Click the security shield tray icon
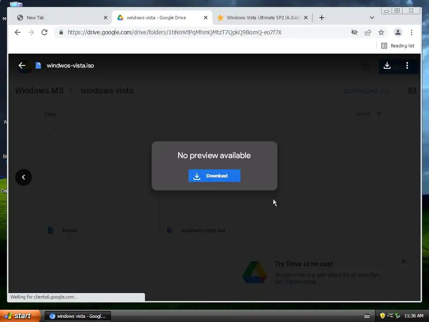Image resolution: width=429 pixels, height=322 pixels. [382, 316]
